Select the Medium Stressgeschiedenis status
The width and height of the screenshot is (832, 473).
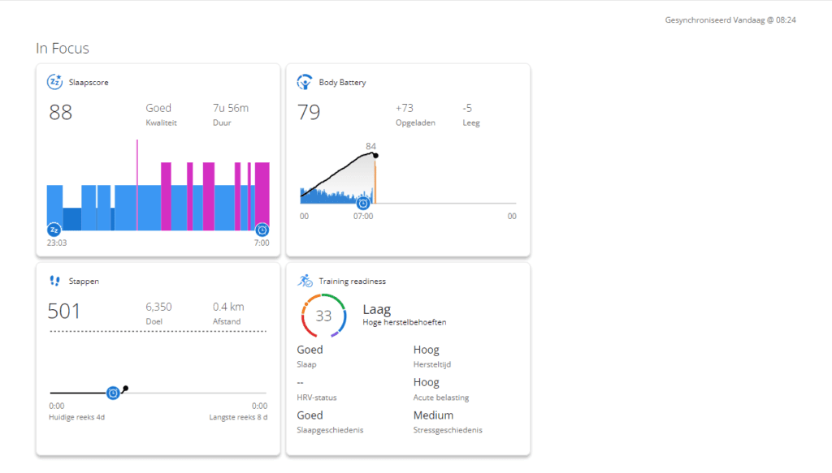(433, 415)
